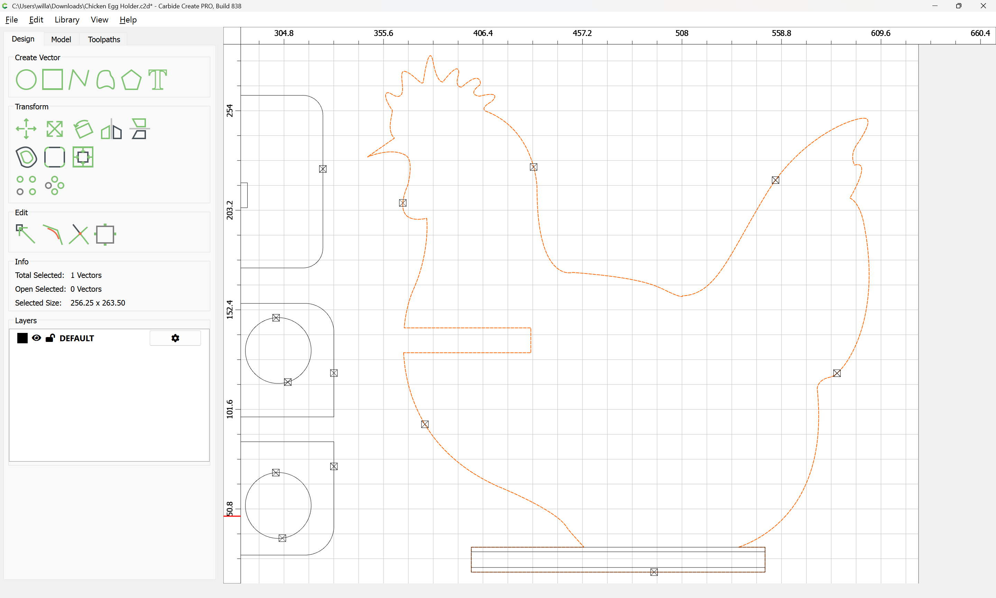Open the Trim Vectors tool
The height and width of the screenshot is (598, 996).
click(79, 235)
